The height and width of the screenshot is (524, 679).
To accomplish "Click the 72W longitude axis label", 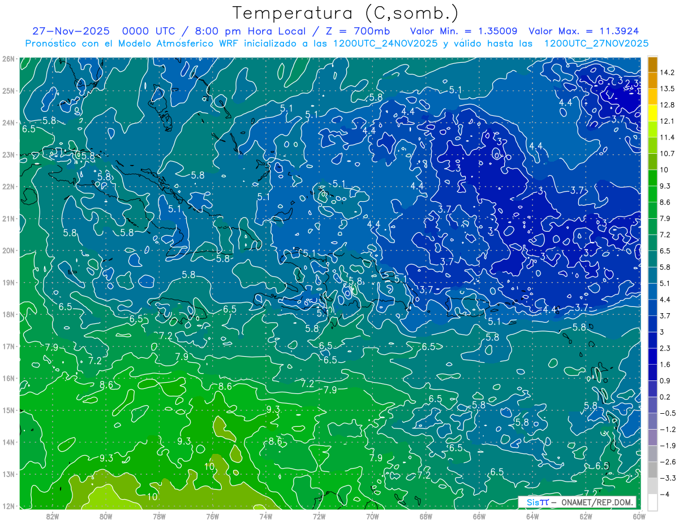I will 319,517.
